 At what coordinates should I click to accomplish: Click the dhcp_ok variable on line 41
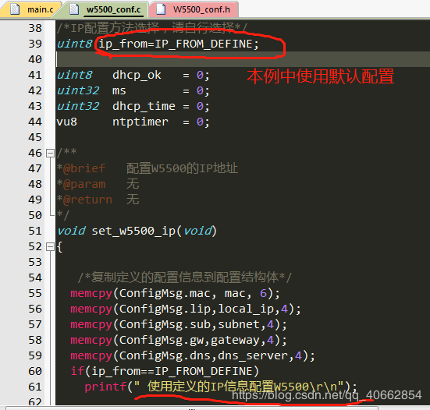click(137, 75)
